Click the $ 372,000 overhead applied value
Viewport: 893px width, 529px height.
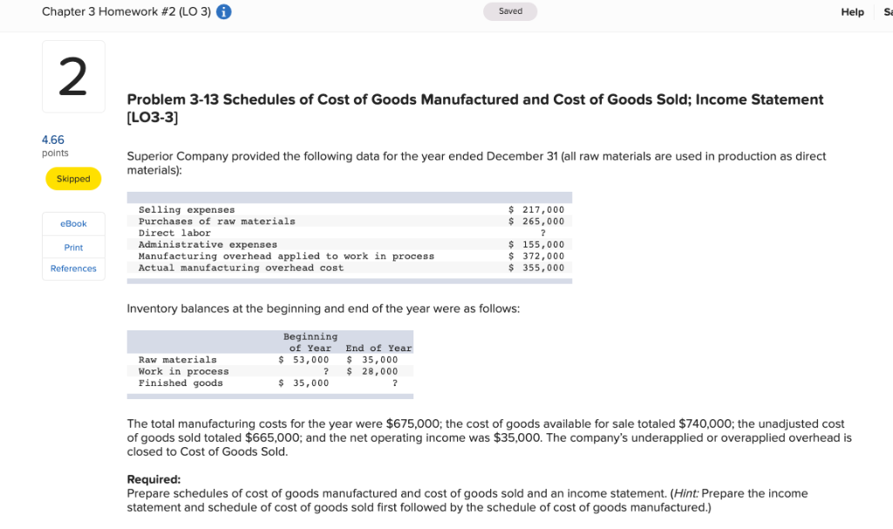(x=536, y=256)
